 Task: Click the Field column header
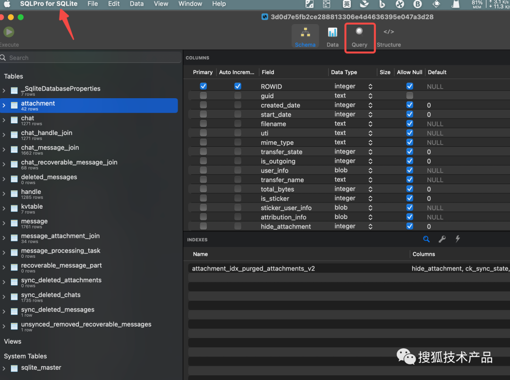tap(268, 72)
